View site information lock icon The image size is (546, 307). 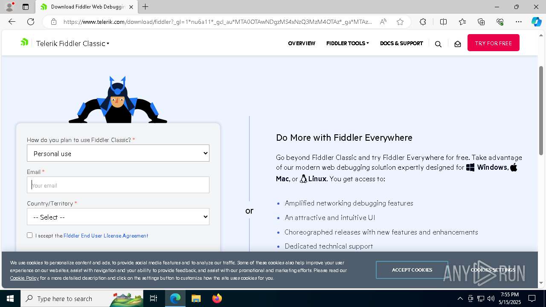(x=53, y=22)
